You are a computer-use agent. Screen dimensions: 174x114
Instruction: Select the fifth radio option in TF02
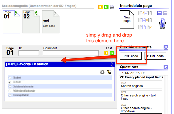(x=10, y=95)
